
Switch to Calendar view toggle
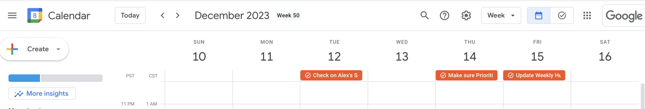pos(538,16)
